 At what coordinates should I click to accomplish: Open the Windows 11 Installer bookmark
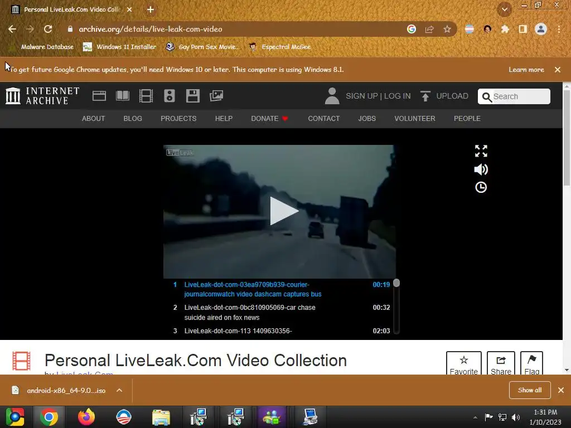click(120, 47)
